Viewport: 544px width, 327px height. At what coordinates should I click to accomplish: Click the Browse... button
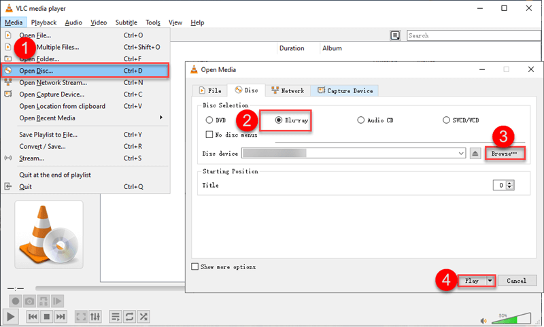(505, 153)
